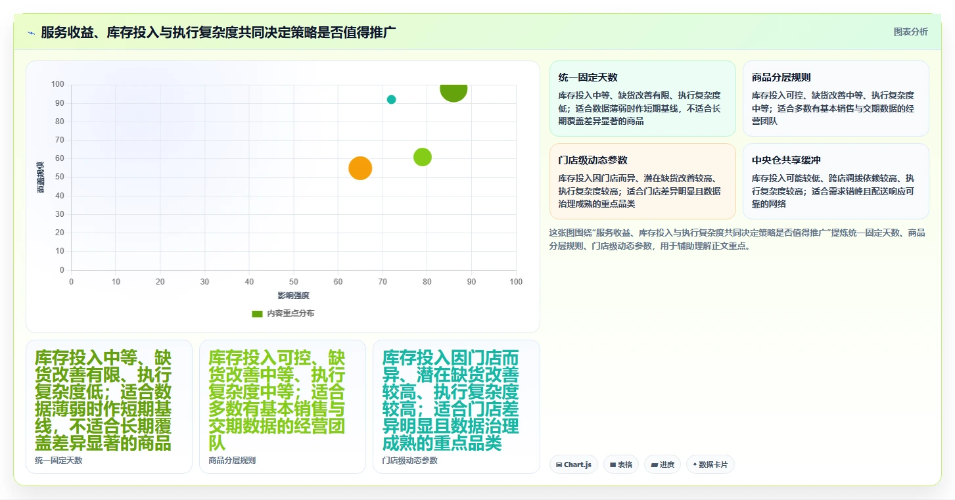Image resolution: width=955 pixels, height=500 pixels.
Task: Click the 数据卡片 chip's sparkle icon
Action: (x=695, y=465)
